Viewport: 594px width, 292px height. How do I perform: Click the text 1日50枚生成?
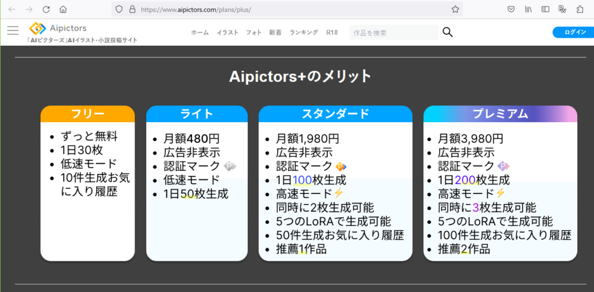[x=196, y=194]
